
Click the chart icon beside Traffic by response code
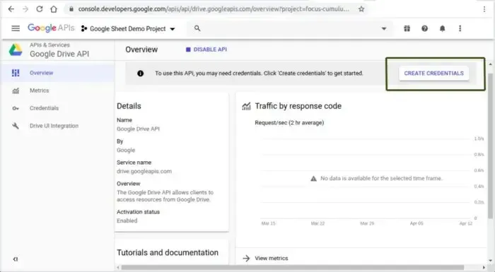tap(246, 107)
